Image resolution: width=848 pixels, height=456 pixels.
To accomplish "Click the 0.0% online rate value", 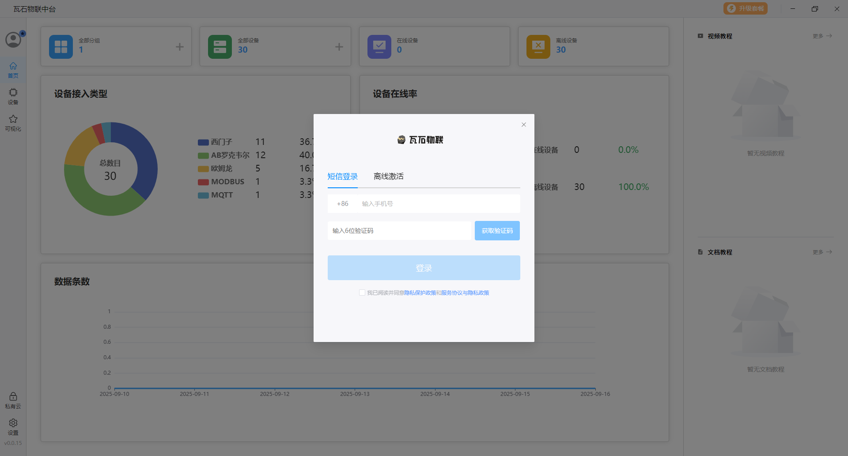I will click(628, 150).
